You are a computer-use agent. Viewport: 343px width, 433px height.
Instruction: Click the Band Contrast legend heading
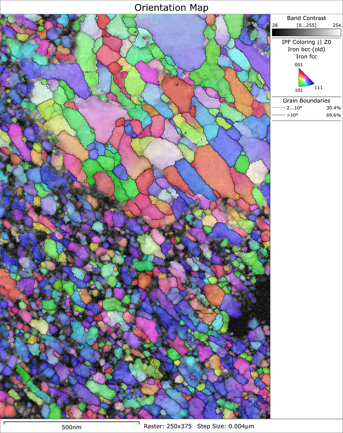tap(306, 18)
